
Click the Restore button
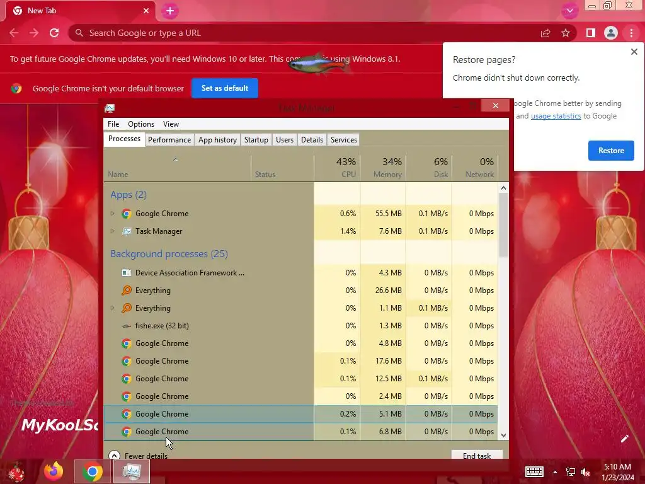coord(611,151)
